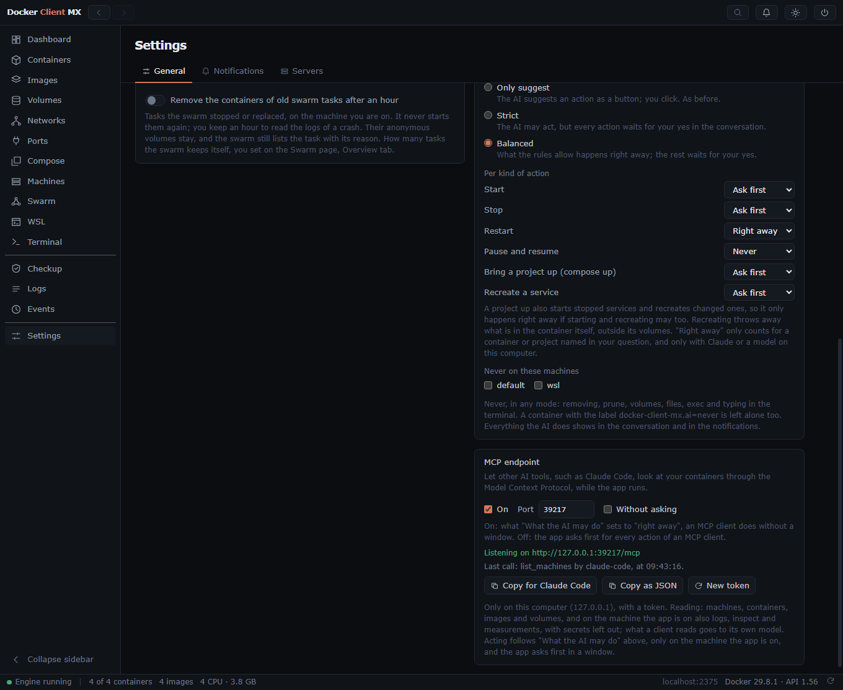The width and height of the screenshot is (843, 690).
Task: Click the MCP Port input field
Action: tap(567, 510)
